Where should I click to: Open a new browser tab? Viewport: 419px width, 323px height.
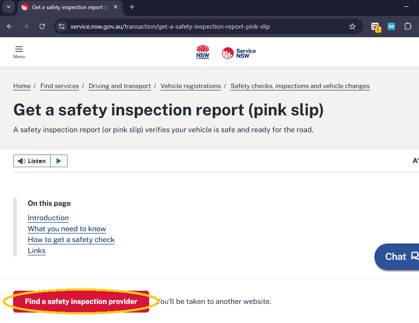[132, 7]
